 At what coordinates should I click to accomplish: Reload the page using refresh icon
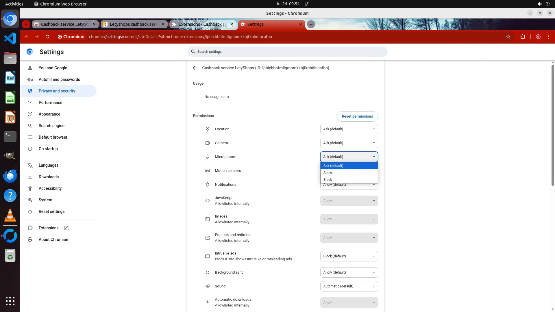(47, 37)
